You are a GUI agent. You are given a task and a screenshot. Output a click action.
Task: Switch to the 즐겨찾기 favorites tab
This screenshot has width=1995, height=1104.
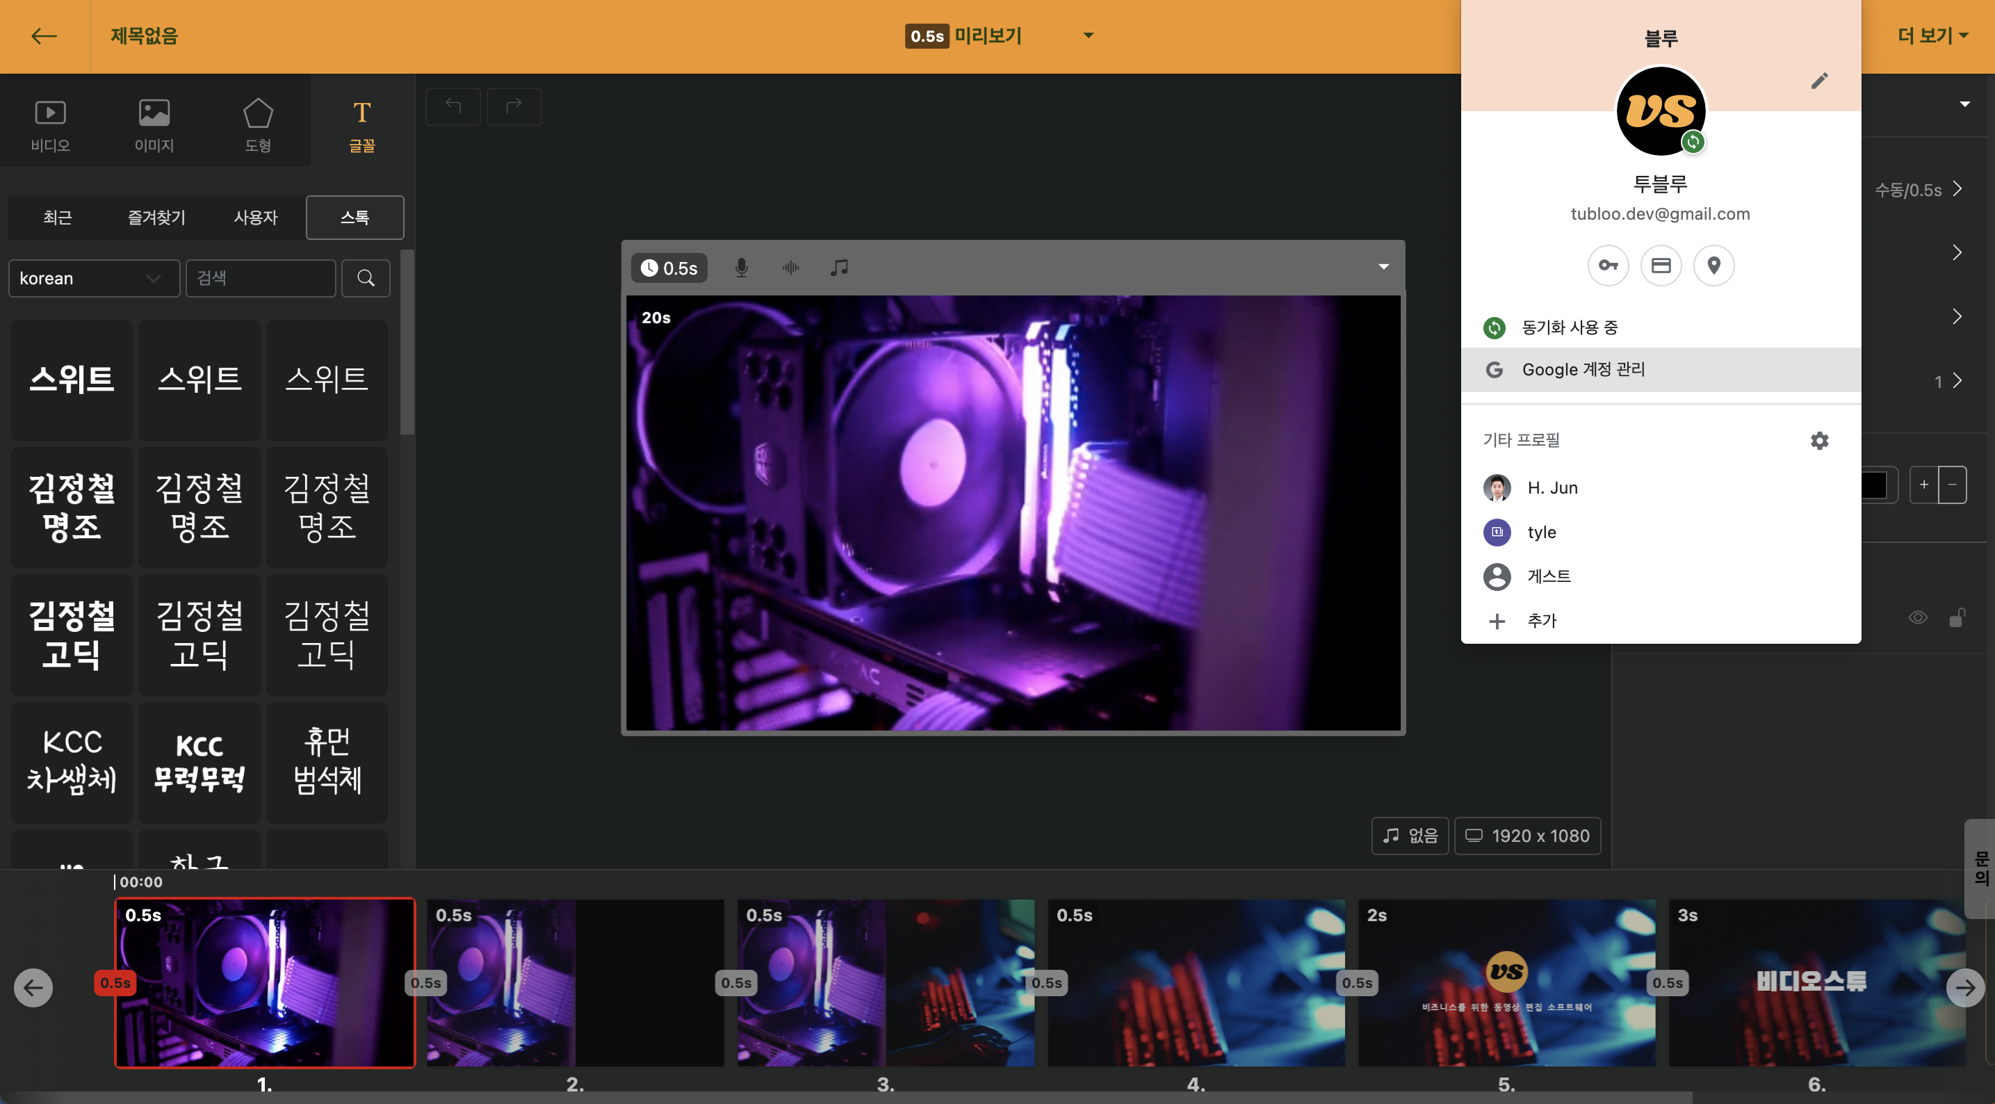(156, 218)
